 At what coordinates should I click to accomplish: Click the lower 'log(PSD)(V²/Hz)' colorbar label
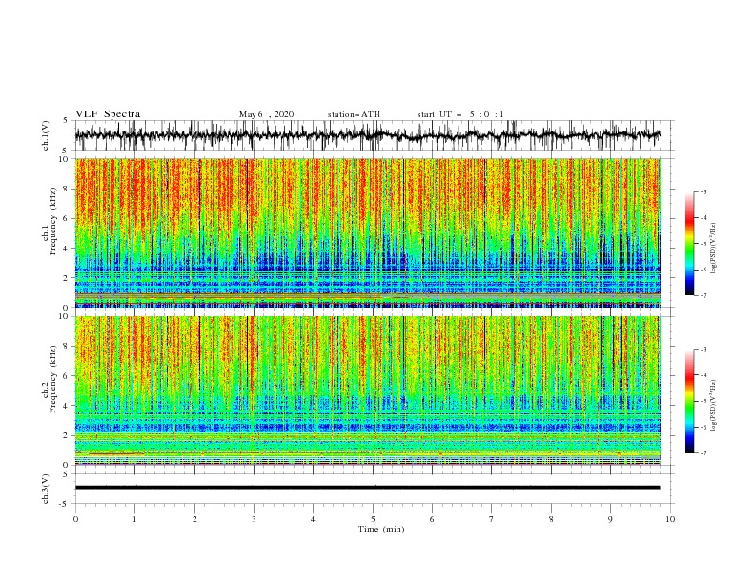(713, 406)
